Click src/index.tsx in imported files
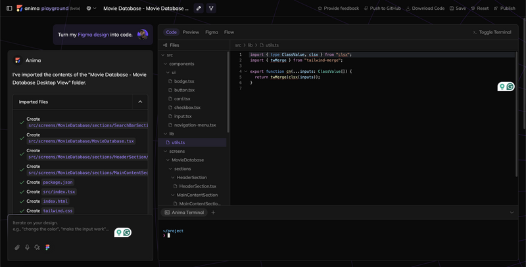Screen dimensions: 526x267 pyautogui.click(x=59, y=192)
